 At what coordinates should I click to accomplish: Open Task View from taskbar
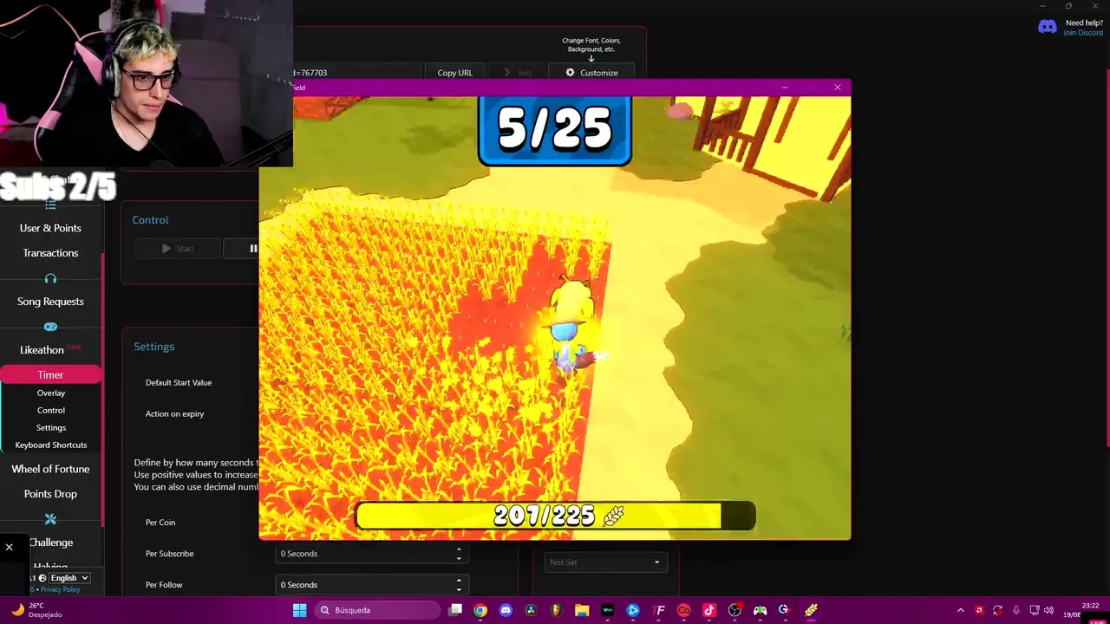455,610
